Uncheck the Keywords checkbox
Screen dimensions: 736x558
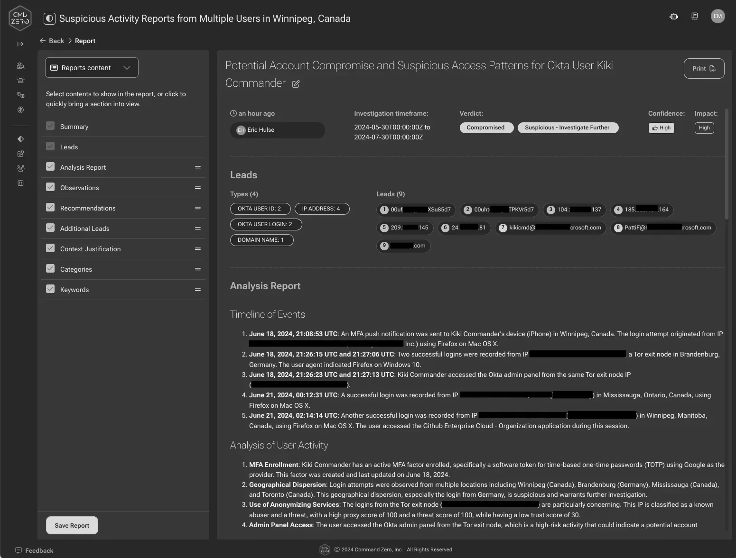click(x=50, y=289)
